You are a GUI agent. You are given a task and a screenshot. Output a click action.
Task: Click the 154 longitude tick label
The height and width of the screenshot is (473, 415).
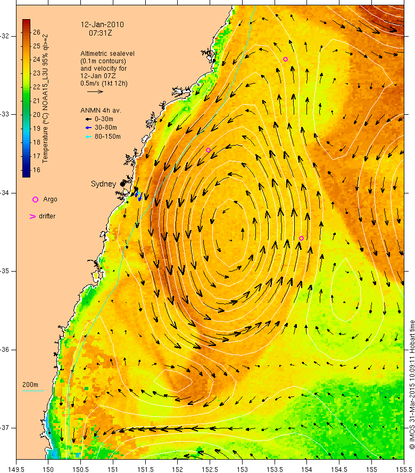306,470
